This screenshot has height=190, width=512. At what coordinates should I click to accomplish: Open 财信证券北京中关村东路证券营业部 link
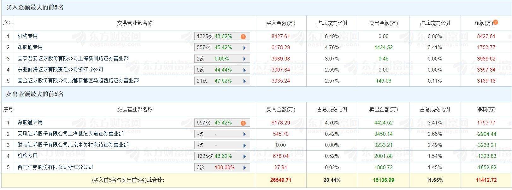73,145
